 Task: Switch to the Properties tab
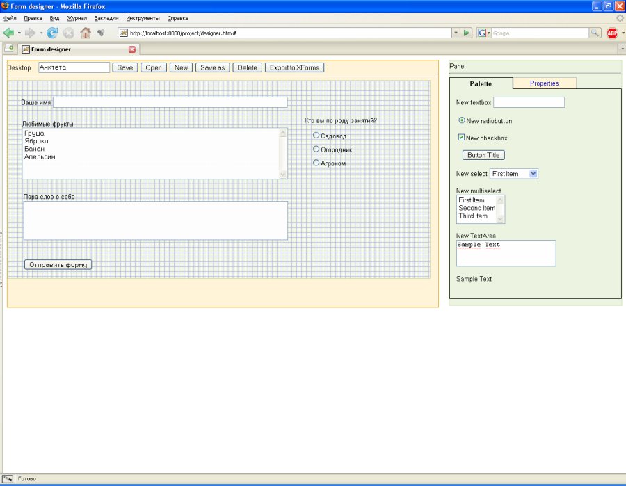click(x=544, y=83)
